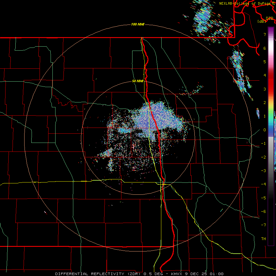Click the 2 value on the color scale

click(265, 103)
